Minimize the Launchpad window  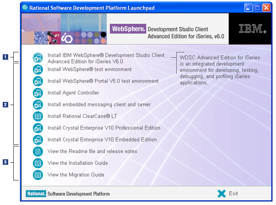click(x=248, y=8)
